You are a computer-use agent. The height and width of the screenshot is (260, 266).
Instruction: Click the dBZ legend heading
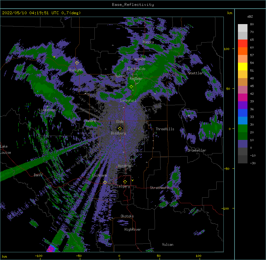click(250, 17)
